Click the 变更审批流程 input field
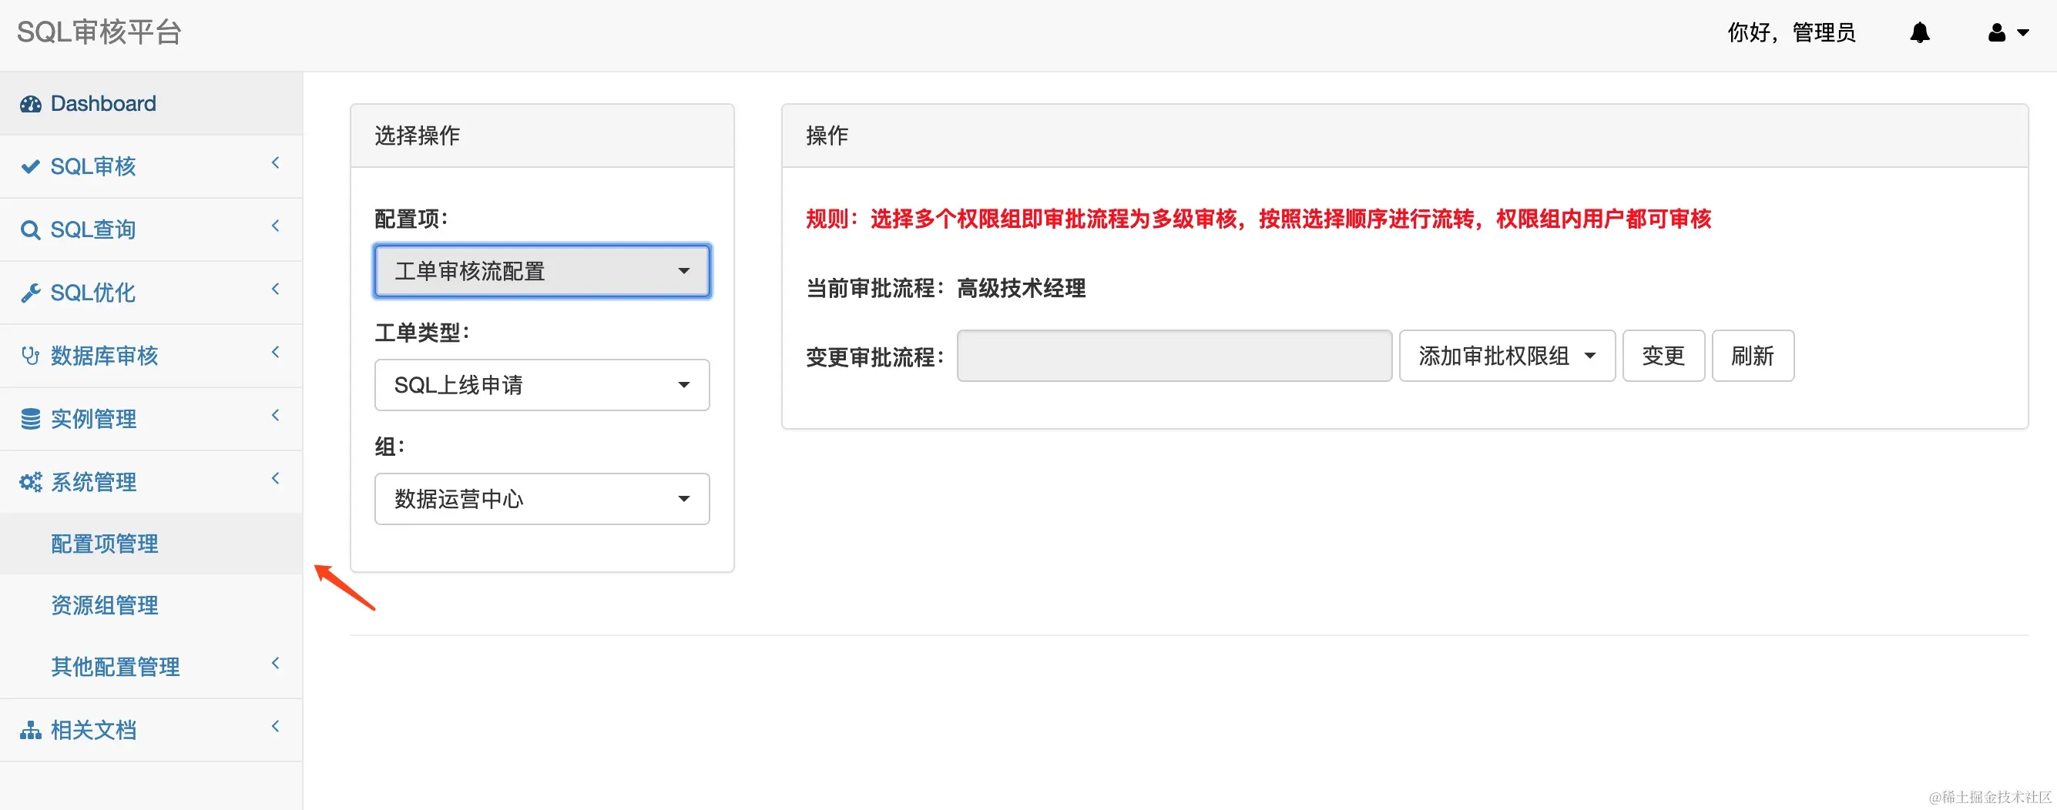Screen dimensions: 2057x810 [1173, 355]
